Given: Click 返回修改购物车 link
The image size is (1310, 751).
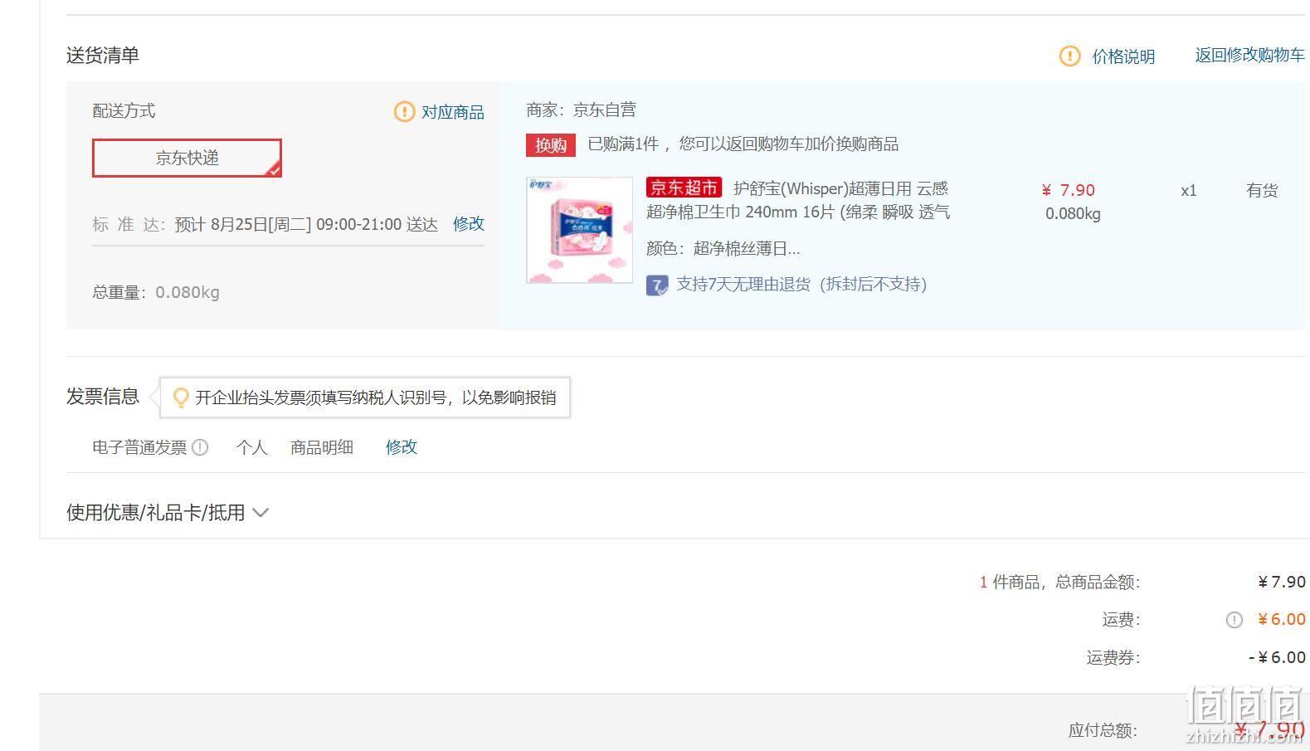Looking at the screenshot, I should coord(1249,56).
